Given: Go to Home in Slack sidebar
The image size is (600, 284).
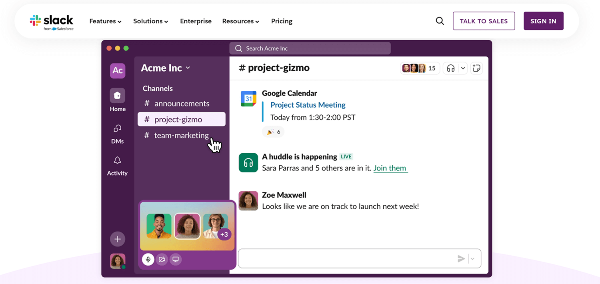Looking at the screenshot, I should tap(118, 100).
